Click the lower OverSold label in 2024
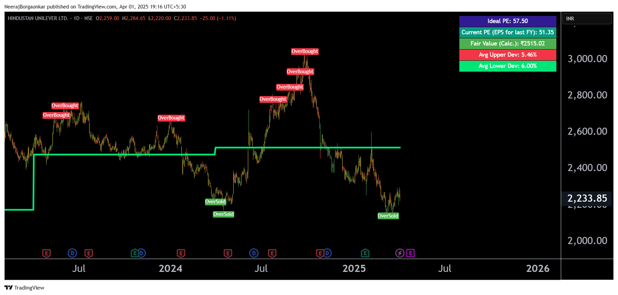The height and width of the screenshot is (295, 618). (223, 214)
